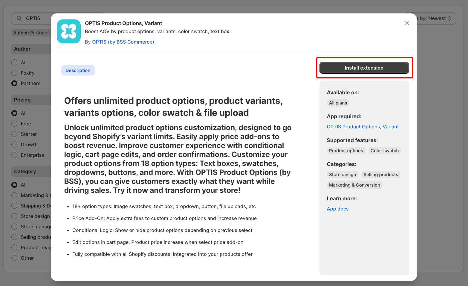Click the '18+ option types' bullet

click(164, 206)
